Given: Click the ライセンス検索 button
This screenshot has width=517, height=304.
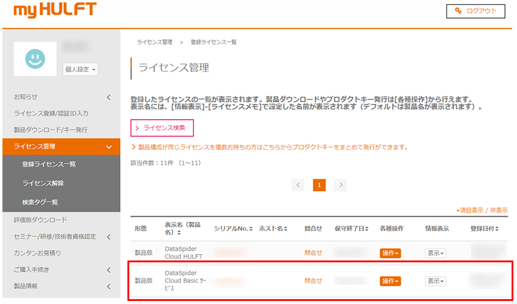Looking at the screenshot, I should click(x=162, y=128).
